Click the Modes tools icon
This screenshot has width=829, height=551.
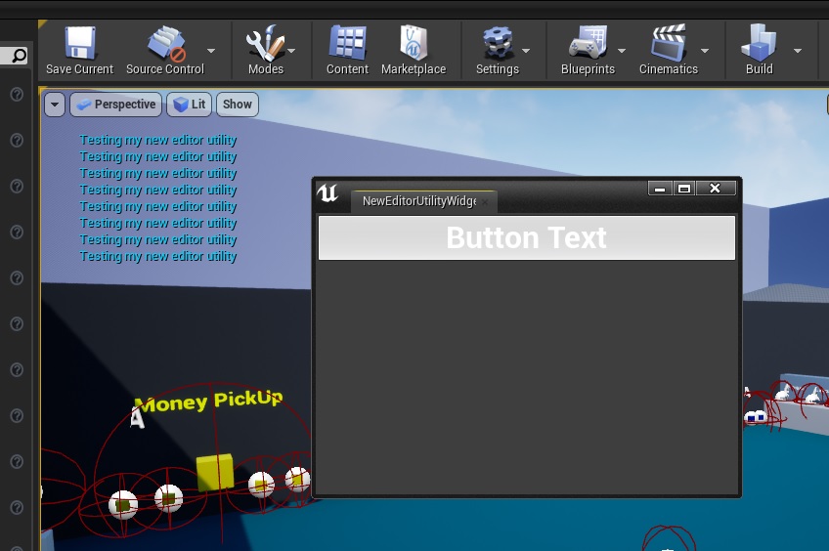pyautogui.click(x=265, y=44)
